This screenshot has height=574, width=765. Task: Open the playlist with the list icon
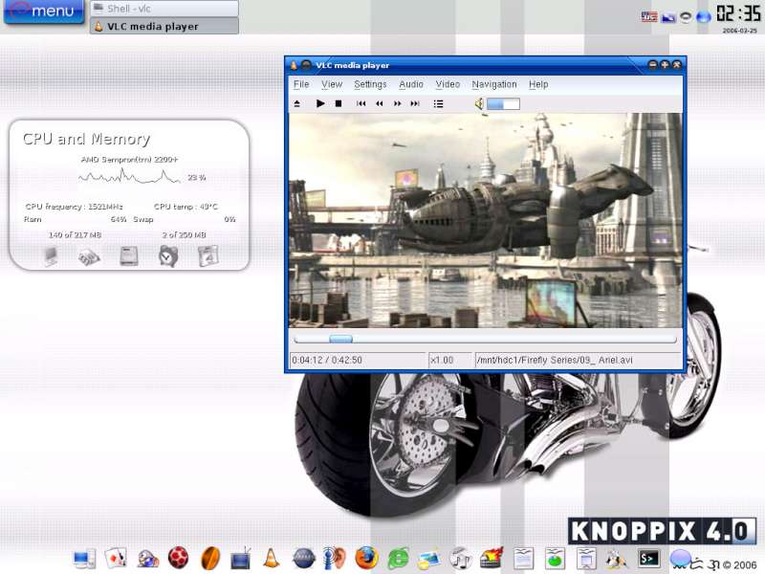tap(438, 103)
